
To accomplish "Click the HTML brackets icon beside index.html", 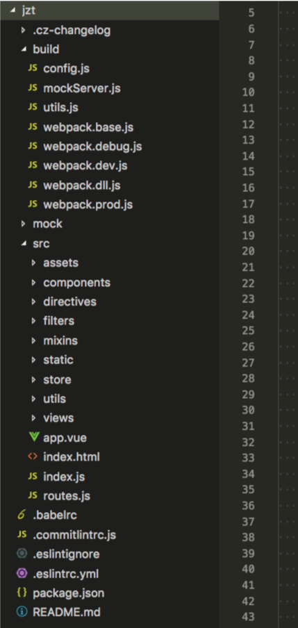I will click(x=33, y=456).
